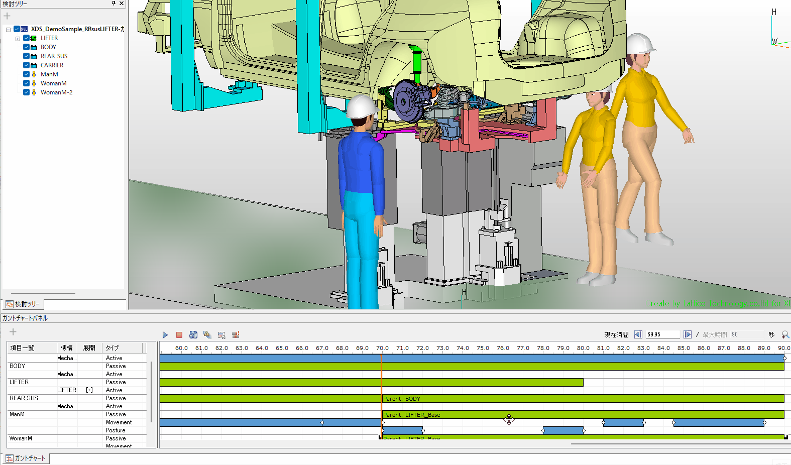Toggle visibility checkbox for ManM
The width and height of the screenshot is (791, 465).
(x=26, y=74)
